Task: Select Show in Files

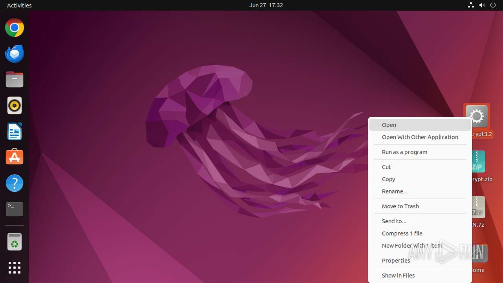Action: tap(420, 276)
